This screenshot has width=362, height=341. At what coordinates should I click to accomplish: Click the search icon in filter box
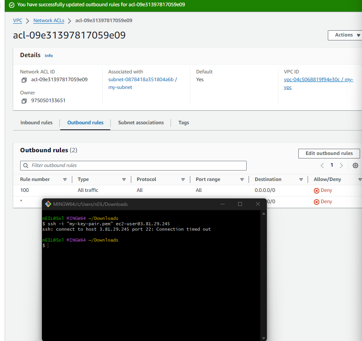[26, 165]
